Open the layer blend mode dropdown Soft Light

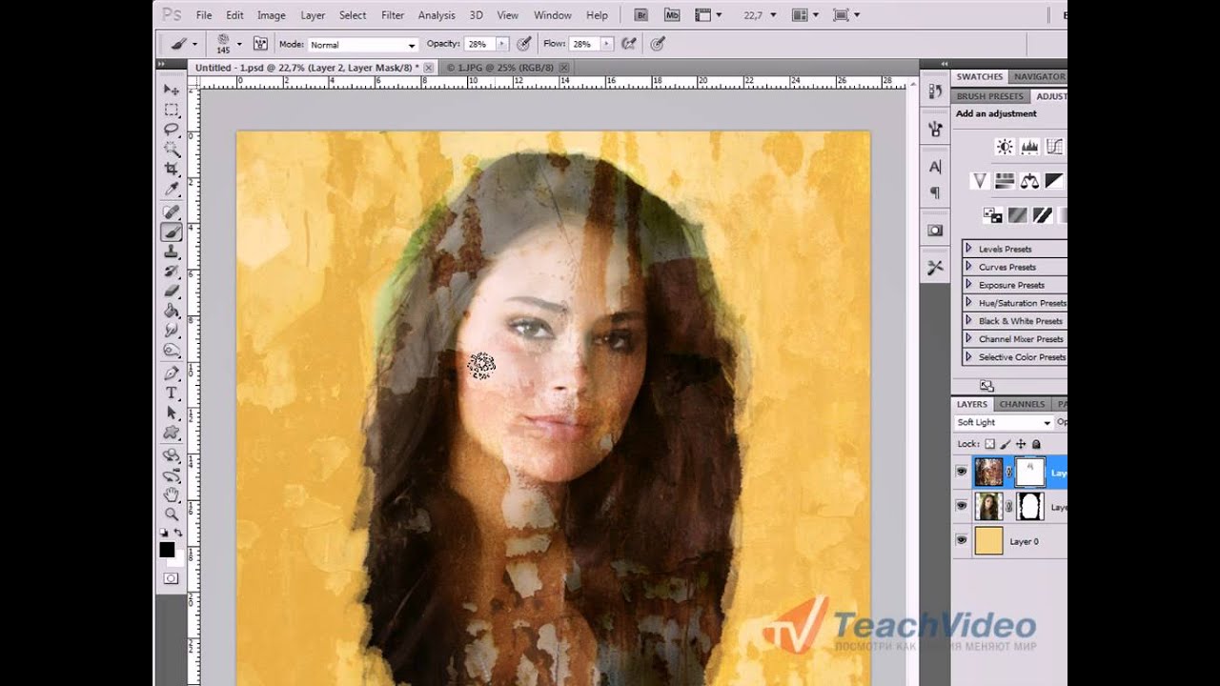(x=1004, y=422)
